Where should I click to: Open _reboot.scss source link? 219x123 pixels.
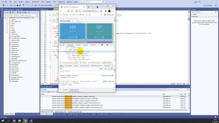108,81
